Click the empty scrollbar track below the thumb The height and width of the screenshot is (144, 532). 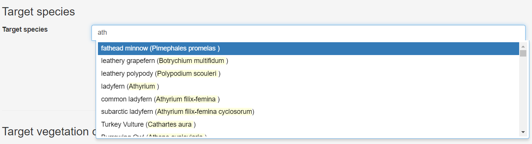[x=523, y=93]
